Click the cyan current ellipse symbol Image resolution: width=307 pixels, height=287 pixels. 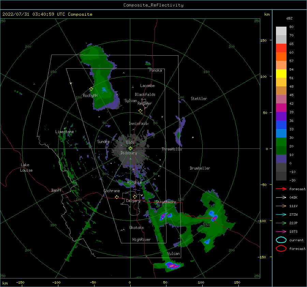(x=281, y=240)
